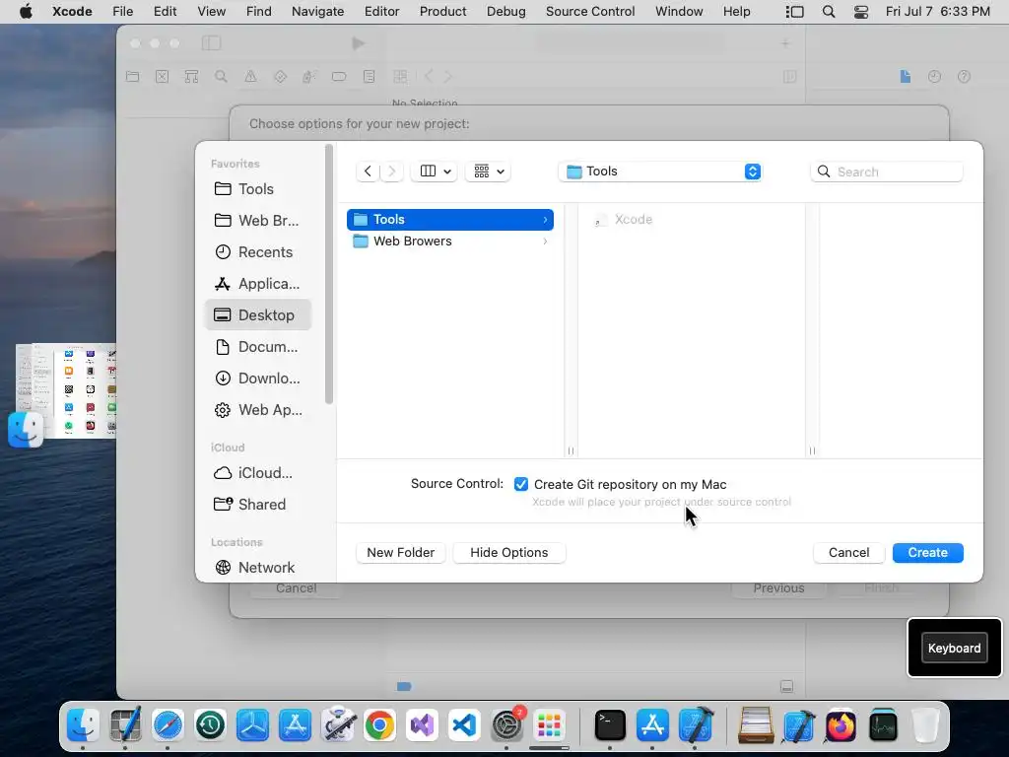Show the Test navigator diamond icon
The height and width of the screenshot is (757, 1009).
coord(280,77)
